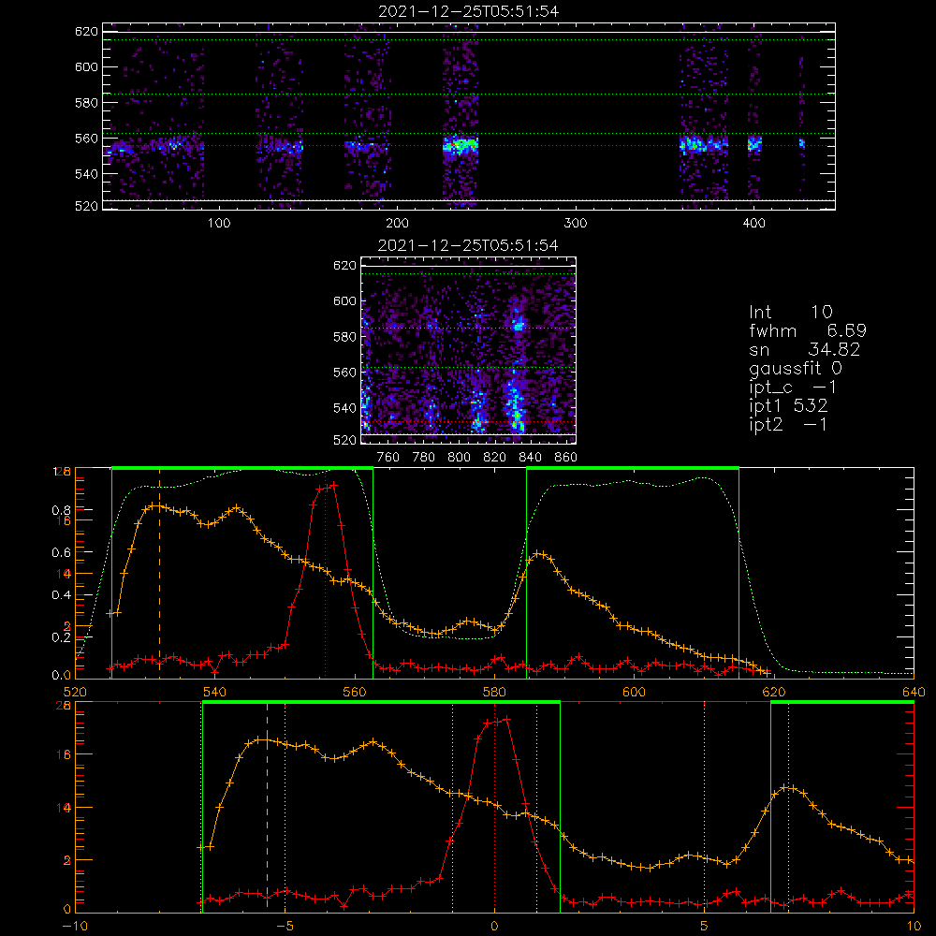This screenshot has width=936, height=936.
Task: Select the 'fwhm 6.69' readout line
Action: [x=808, y=330]
